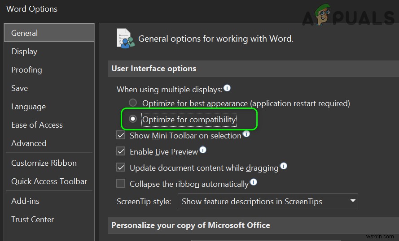399x241 pixels.
Task: Uncheck Update document content while dragging
Action: [121, 168]
